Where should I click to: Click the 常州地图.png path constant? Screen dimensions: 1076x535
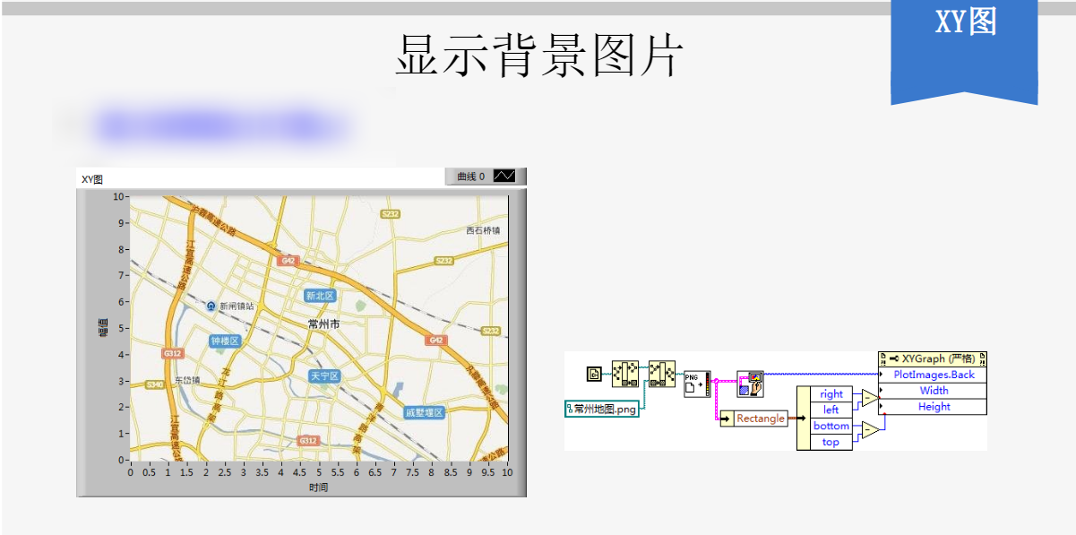tap(602, 410)
